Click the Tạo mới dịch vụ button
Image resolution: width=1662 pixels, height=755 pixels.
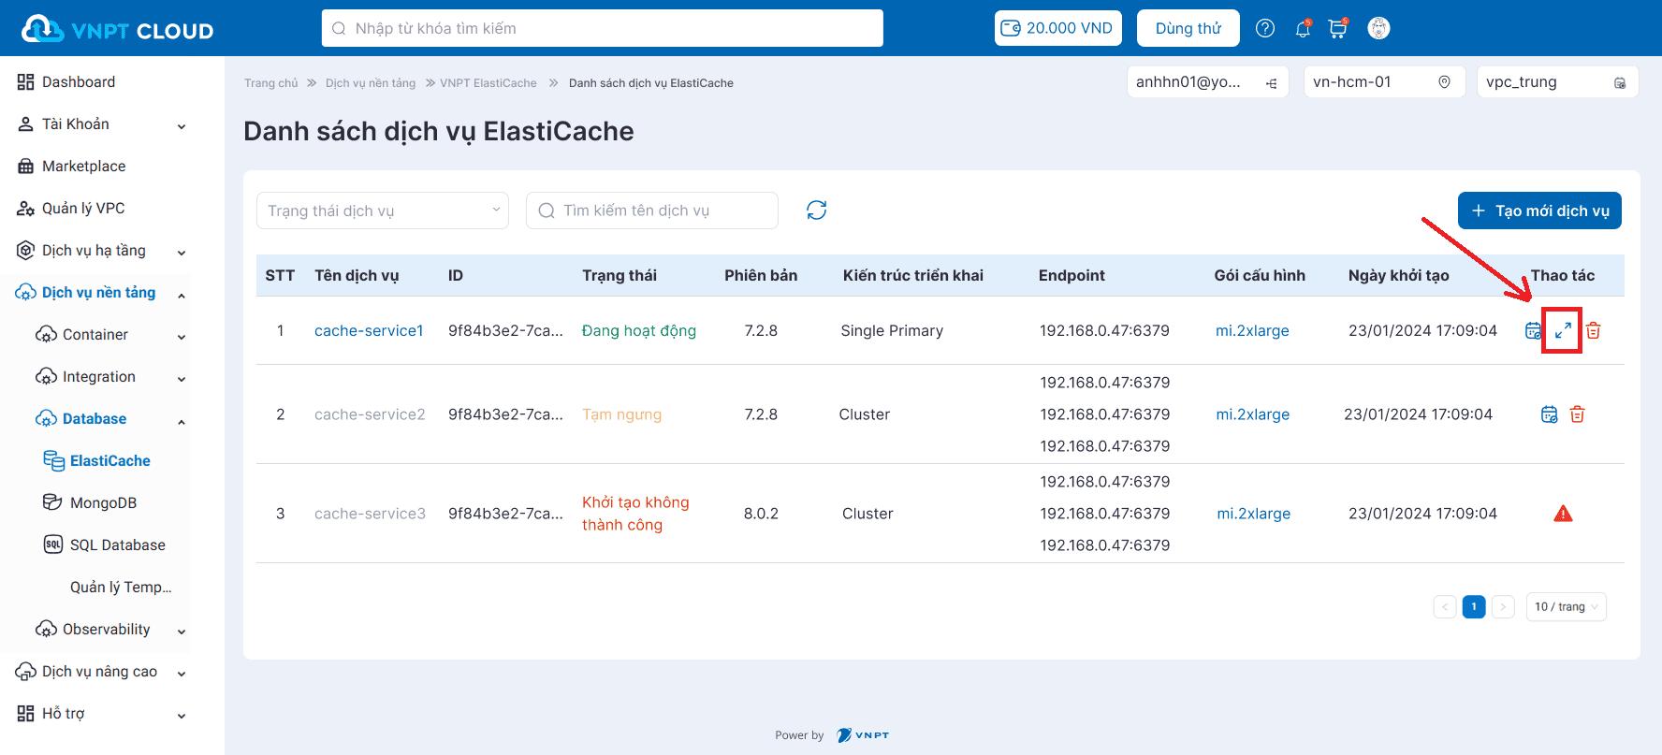point(1539,211)
